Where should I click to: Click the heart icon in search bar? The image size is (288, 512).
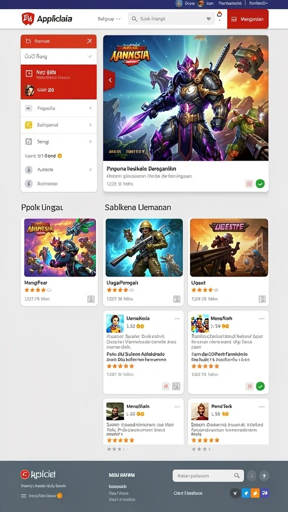pyautogui.click(x=208, y=19)
